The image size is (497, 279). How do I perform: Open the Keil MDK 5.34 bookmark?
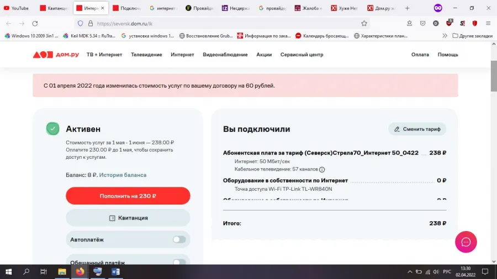89,36
